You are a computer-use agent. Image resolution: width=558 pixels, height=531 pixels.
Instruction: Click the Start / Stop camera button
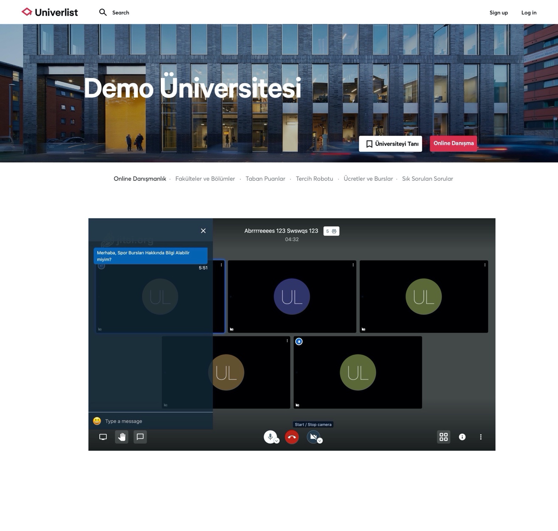click(x=313, y=436)
